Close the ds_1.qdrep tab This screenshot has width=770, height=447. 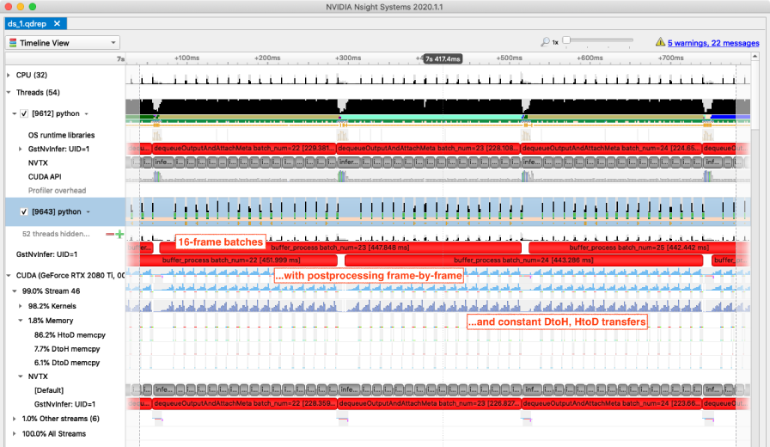(57, 23)
